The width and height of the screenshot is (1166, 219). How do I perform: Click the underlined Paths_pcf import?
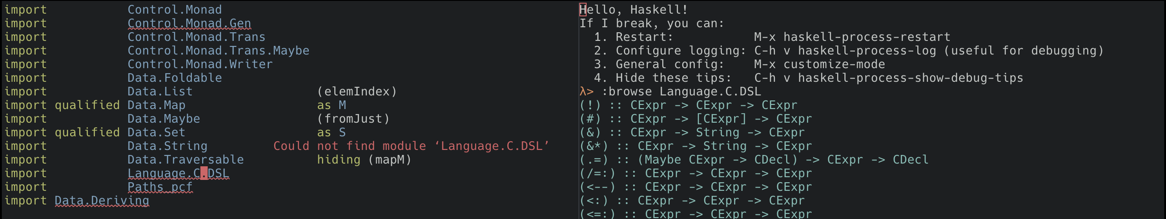click(x=160, y=187)
